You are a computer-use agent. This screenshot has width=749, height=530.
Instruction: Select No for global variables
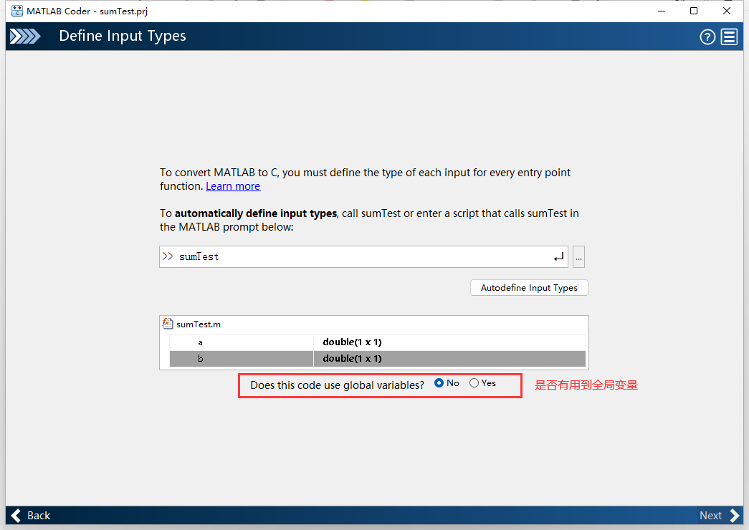(x=439, y=383)
